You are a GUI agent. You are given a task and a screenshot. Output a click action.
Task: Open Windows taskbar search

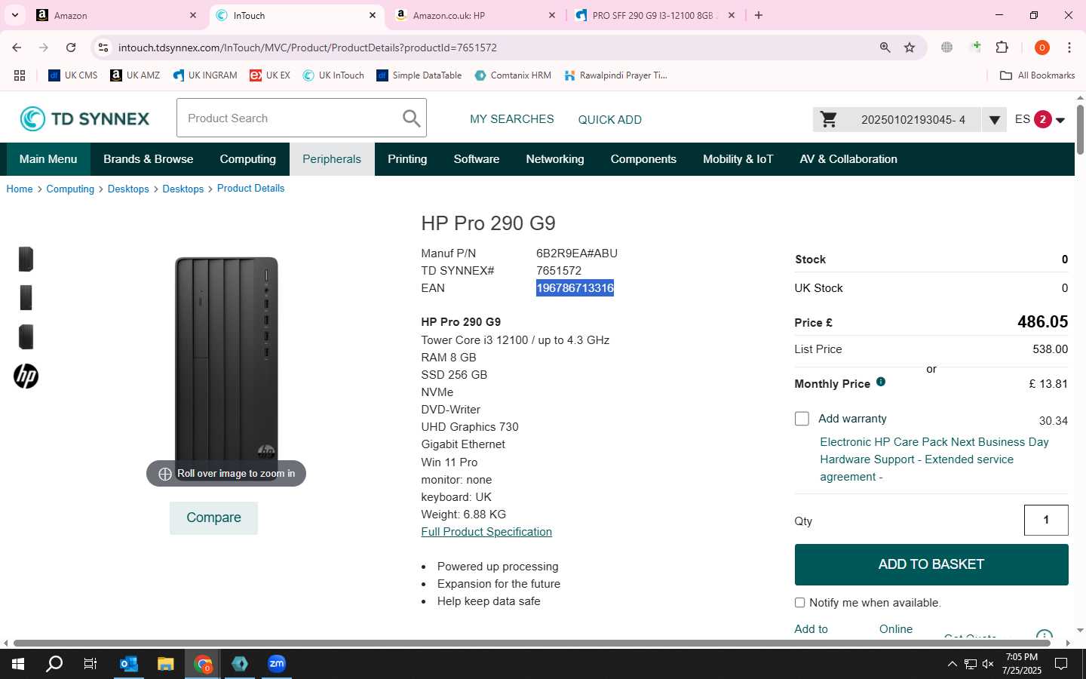point(54,664)
